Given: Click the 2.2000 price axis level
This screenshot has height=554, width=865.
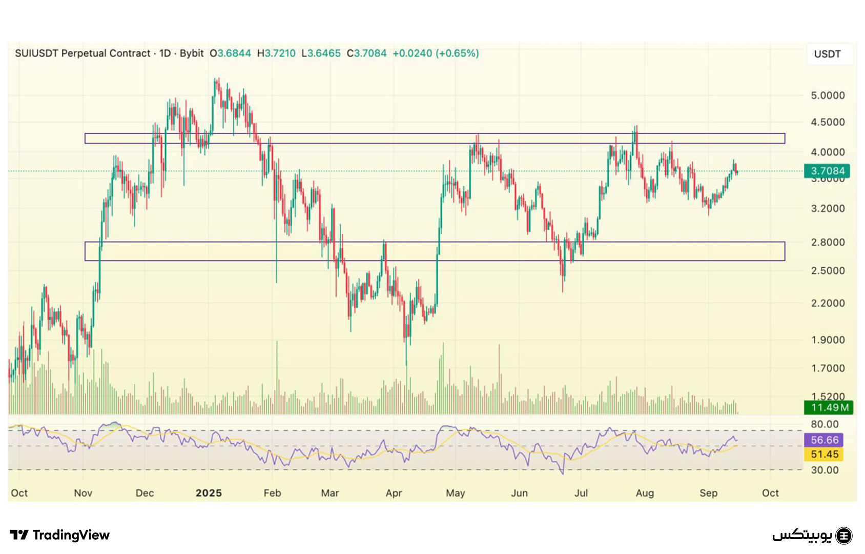Looking at the screenshot, I should pos(827,303).
